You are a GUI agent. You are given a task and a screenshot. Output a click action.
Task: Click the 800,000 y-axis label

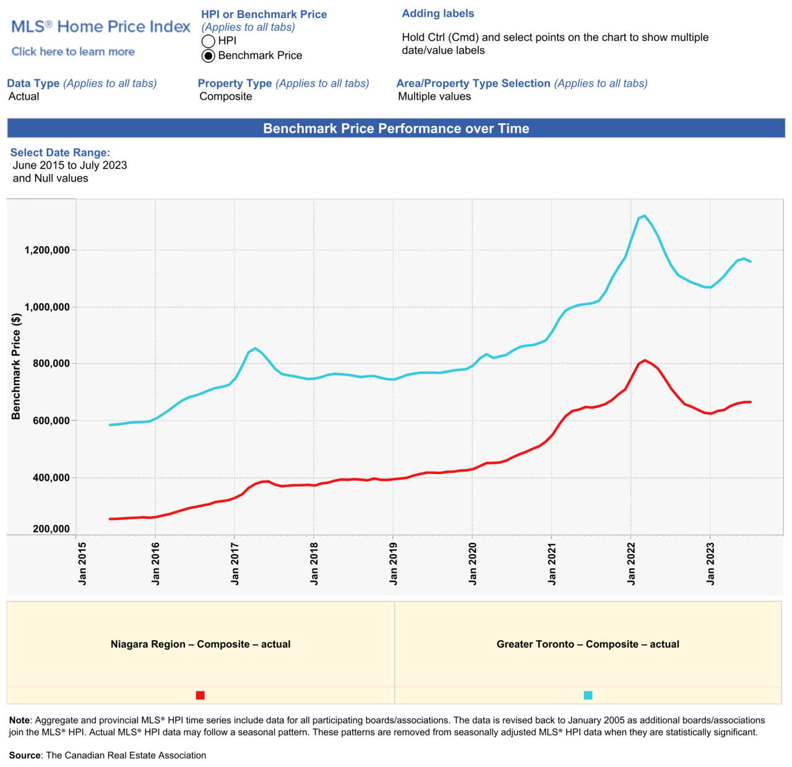[x=51, y=364]
